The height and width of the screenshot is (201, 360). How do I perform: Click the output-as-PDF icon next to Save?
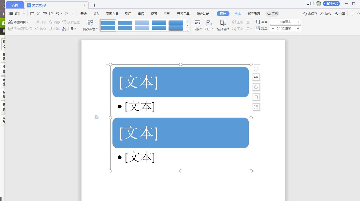pyautogui.click(x=38, y=14)
